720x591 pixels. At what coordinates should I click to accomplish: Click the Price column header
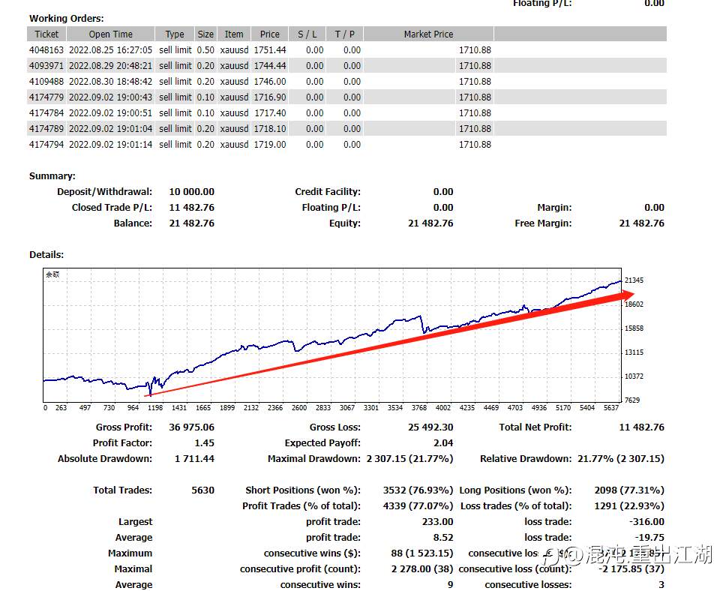tap(269, 34)
